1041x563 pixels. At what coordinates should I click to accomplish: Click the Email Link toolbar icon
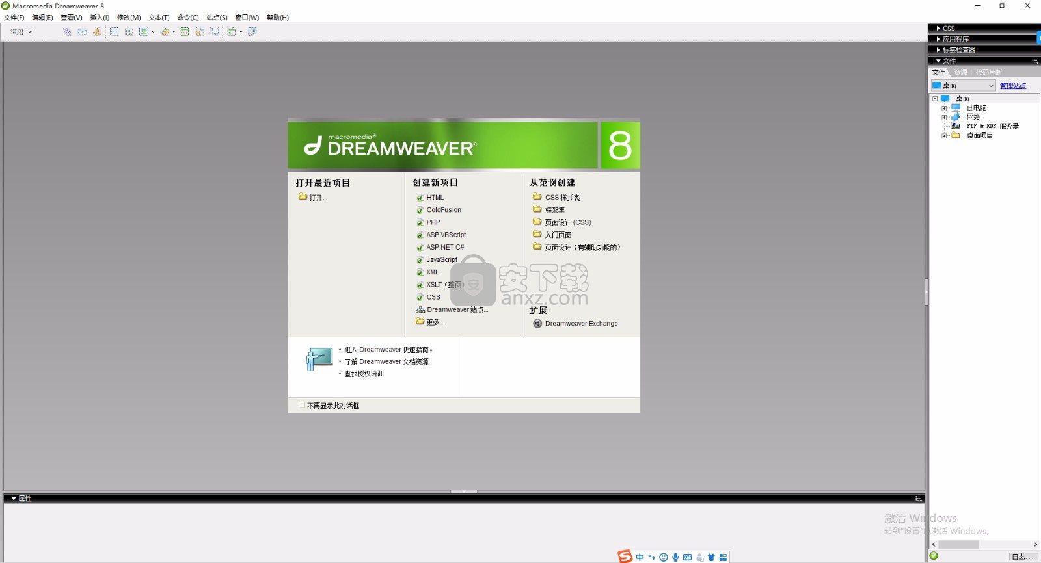(82, 32)
